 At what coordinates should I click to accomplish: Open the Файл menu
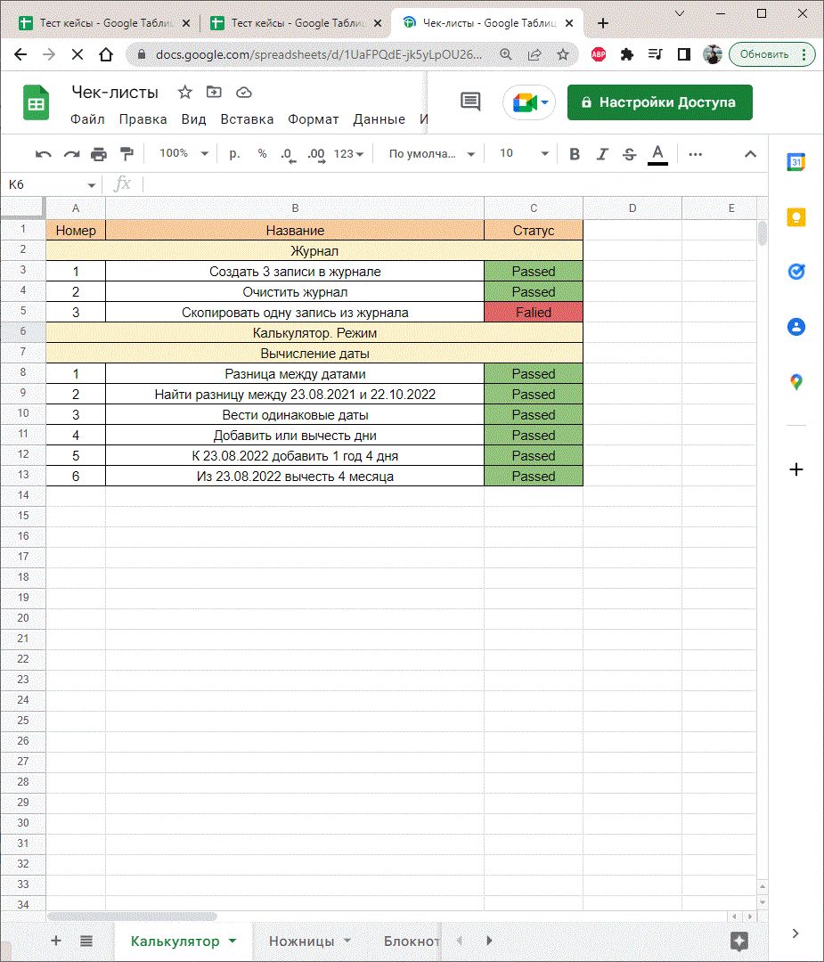click(87, 119)
